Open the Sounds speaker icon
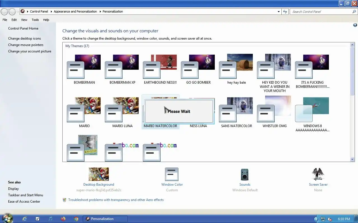Viewport: 358px width, 223px height. click(x=245, y=175)
